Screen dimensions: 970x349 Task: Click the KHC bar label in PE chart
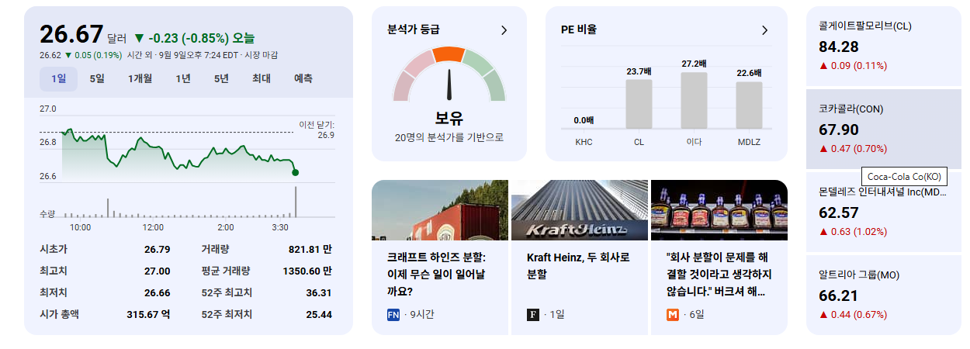[x=584, y=142]
